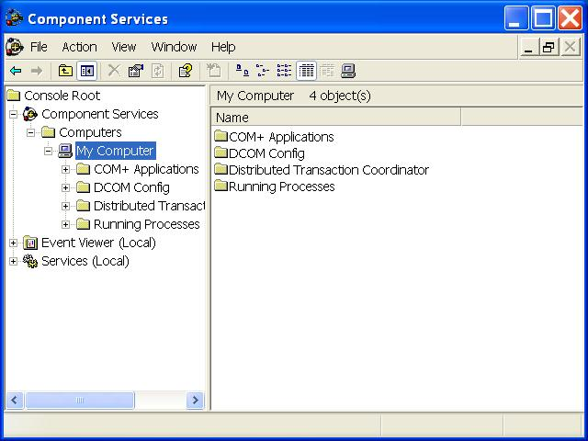Image resolution: width=588 pixels, height=441 pixels.
Task: Expand DCOM Config in the tree
Action: coord(65,187)
